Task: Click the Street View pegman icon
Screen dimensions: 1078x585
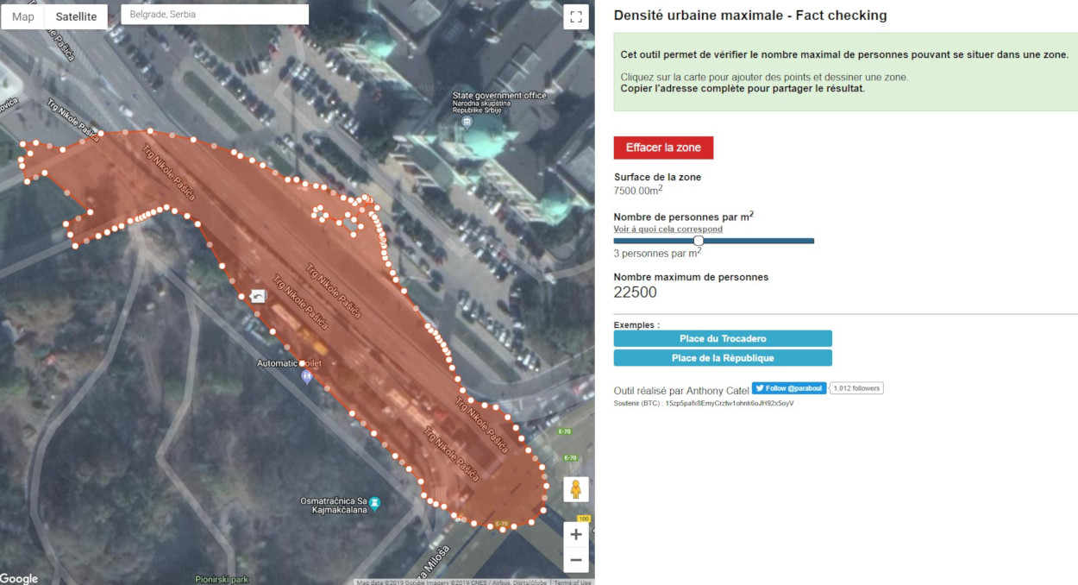Action: (575, 489)
